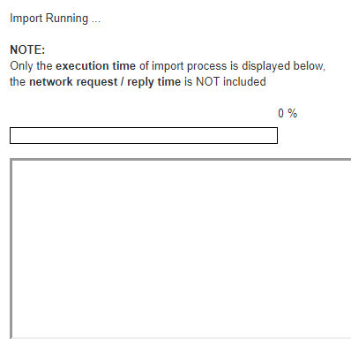
Task: Click inside the empty import log text area
Action: (x=182, y=249)
